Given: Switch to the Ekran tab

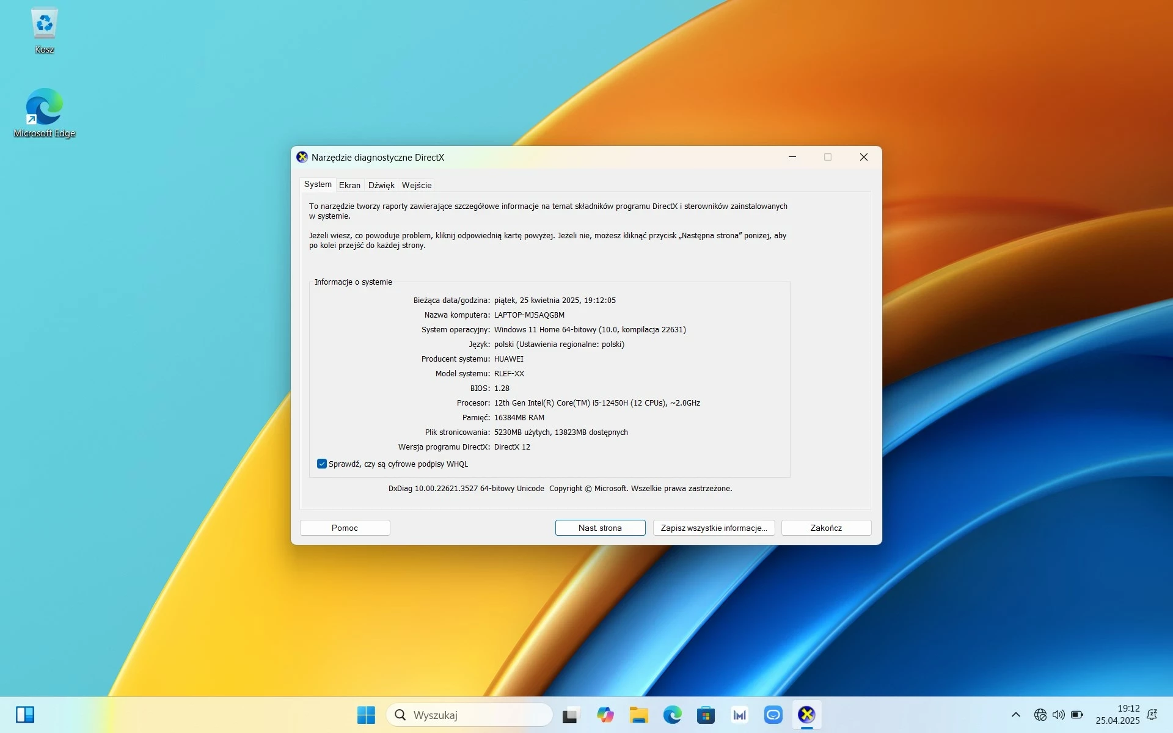Looking at the screenshot, I should pyautogui.click(x=349, y=185).
